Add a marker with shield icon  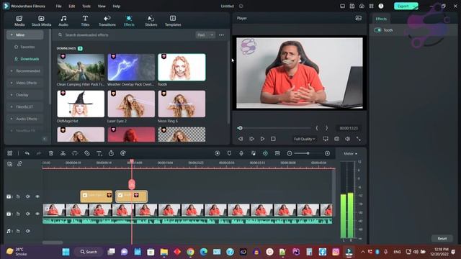tap(229, 153)
